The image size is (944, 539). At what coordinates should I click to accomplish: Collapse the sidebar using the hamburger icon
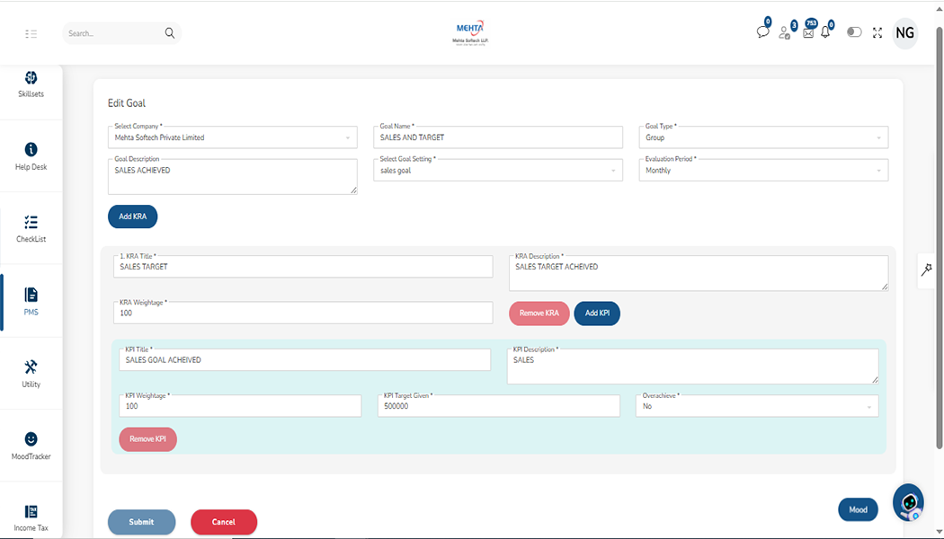[x=31, y=33]
